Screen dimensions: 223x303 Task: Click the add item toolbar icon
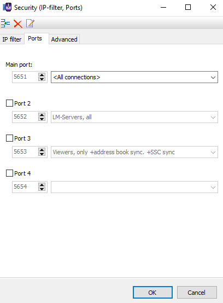click(x=5, y=24)
